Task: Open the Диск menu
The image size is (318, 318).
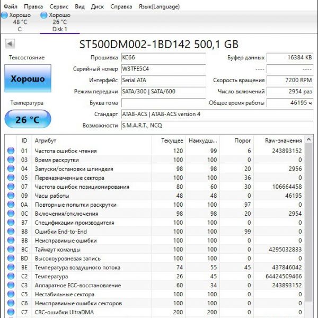Action: (98, 6)
